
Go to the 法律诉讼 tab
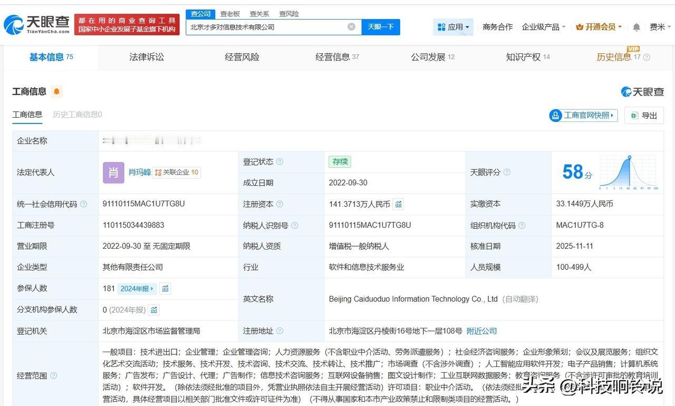pyautogui.click(x=147, y=57)
